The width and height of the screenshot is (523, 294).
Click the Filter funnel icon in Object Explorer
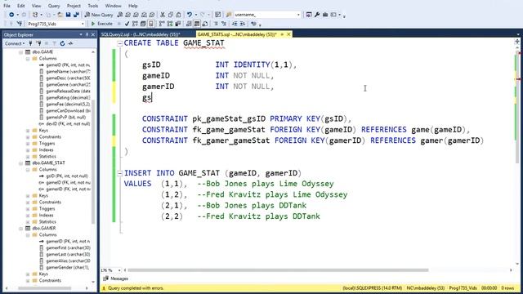click(54, 43)
